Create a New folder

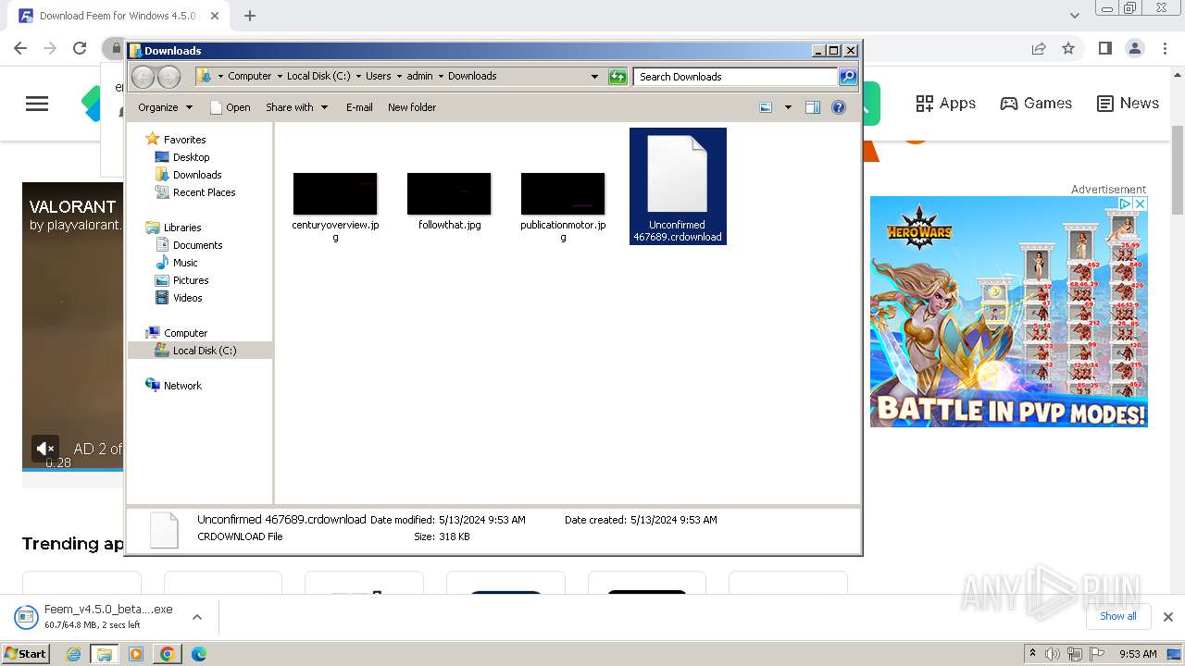coord(412,107)
